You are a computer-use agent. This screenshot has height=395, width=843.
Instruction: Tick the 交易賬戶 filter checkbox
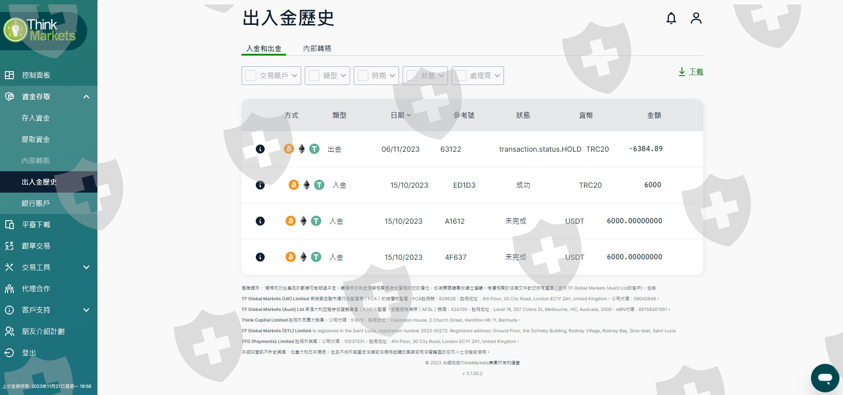point(251,76)
